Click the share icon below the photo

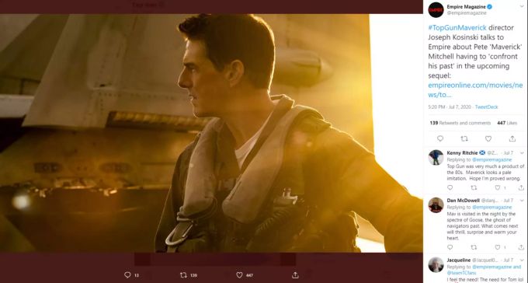pyautogui.click(x=295, y=275)
